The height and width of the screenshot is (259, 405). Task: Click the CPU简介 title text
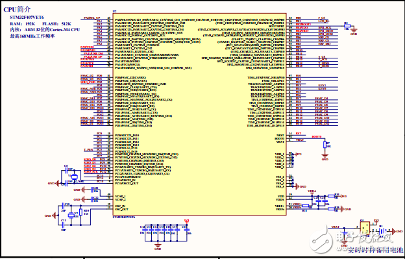click(17, 10)
